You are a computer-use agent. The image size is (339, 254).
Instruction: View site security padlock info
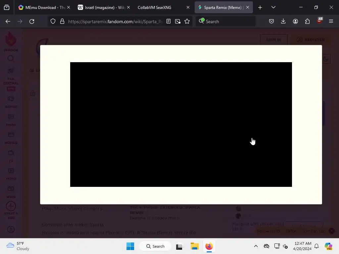(62, 21)
